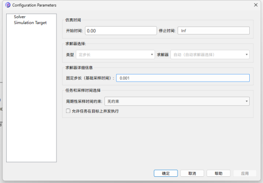
Task: Open the 类型 solver type dropdown
Action: [115, 55]
